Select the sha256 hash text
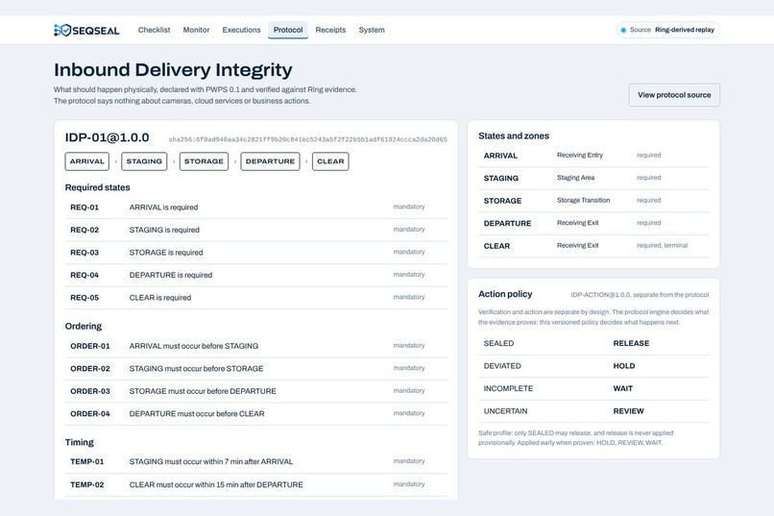 (x=307, y=139)
